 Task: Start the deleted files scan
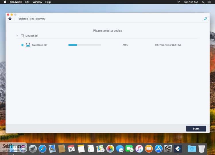click(x=196, y=129)
